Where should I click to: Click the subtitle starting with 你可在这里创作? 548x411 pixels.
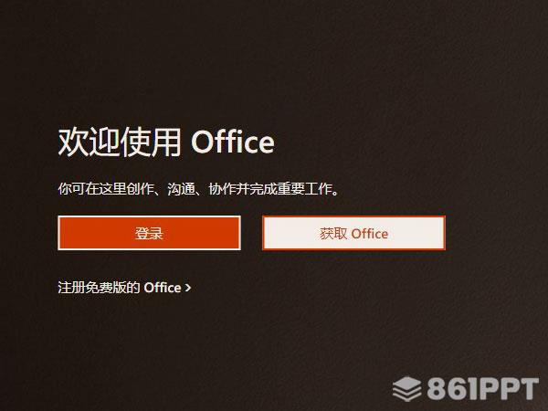point(198,189)
